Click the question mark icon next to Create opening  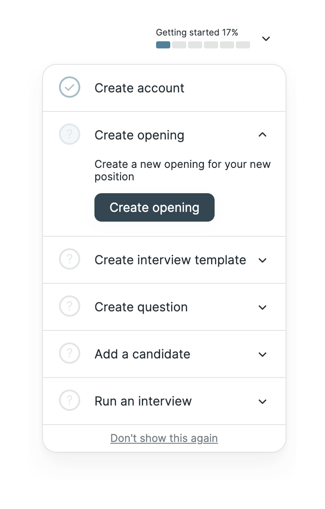(70, 134)
